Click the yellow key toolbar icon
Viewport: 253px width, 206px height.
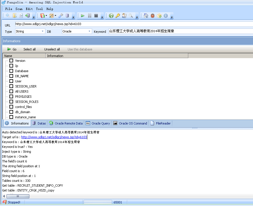click(x=118, y=16)
